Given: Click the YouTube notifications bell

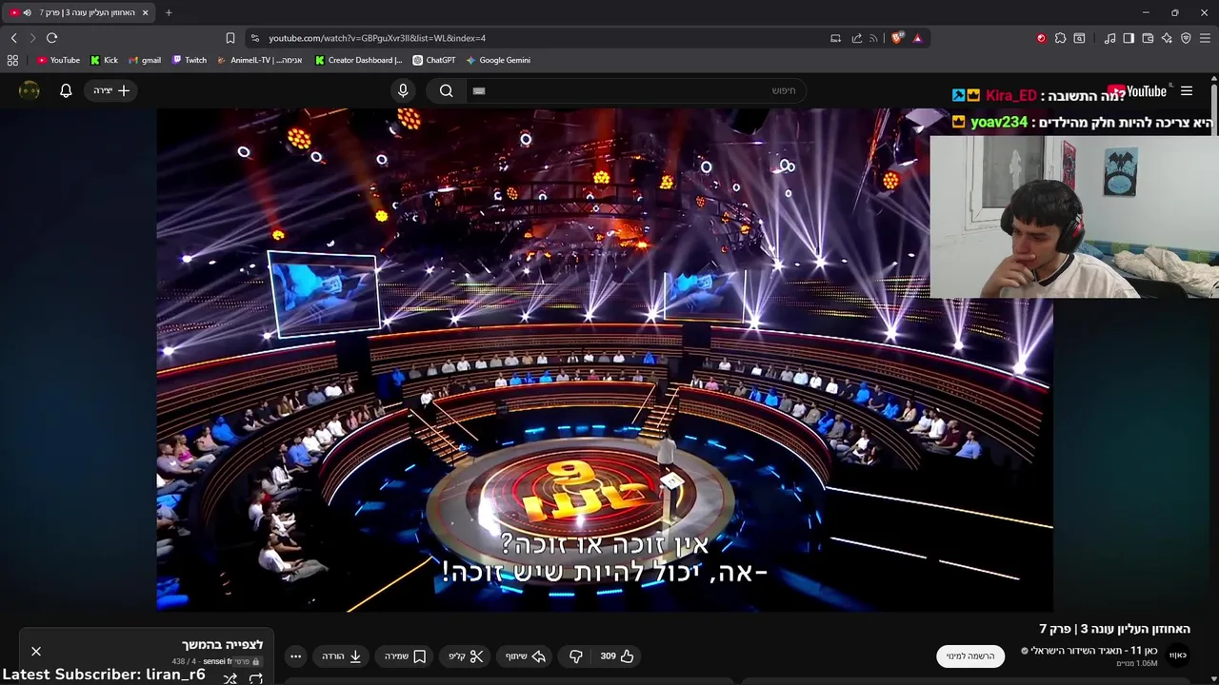Looking at the screenshot, I should [66, 90].
